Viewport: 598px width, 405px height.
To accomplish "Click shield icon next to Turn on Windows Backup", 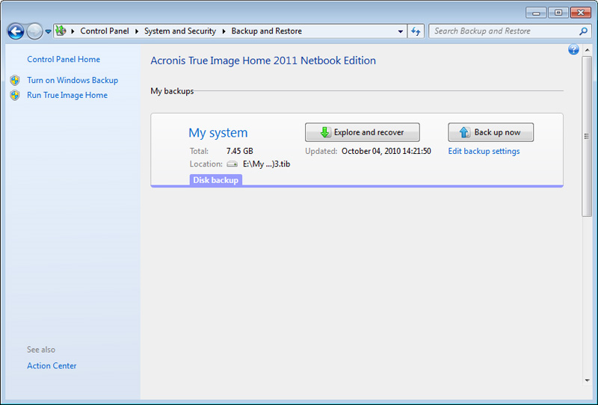I will coord(15,80).
